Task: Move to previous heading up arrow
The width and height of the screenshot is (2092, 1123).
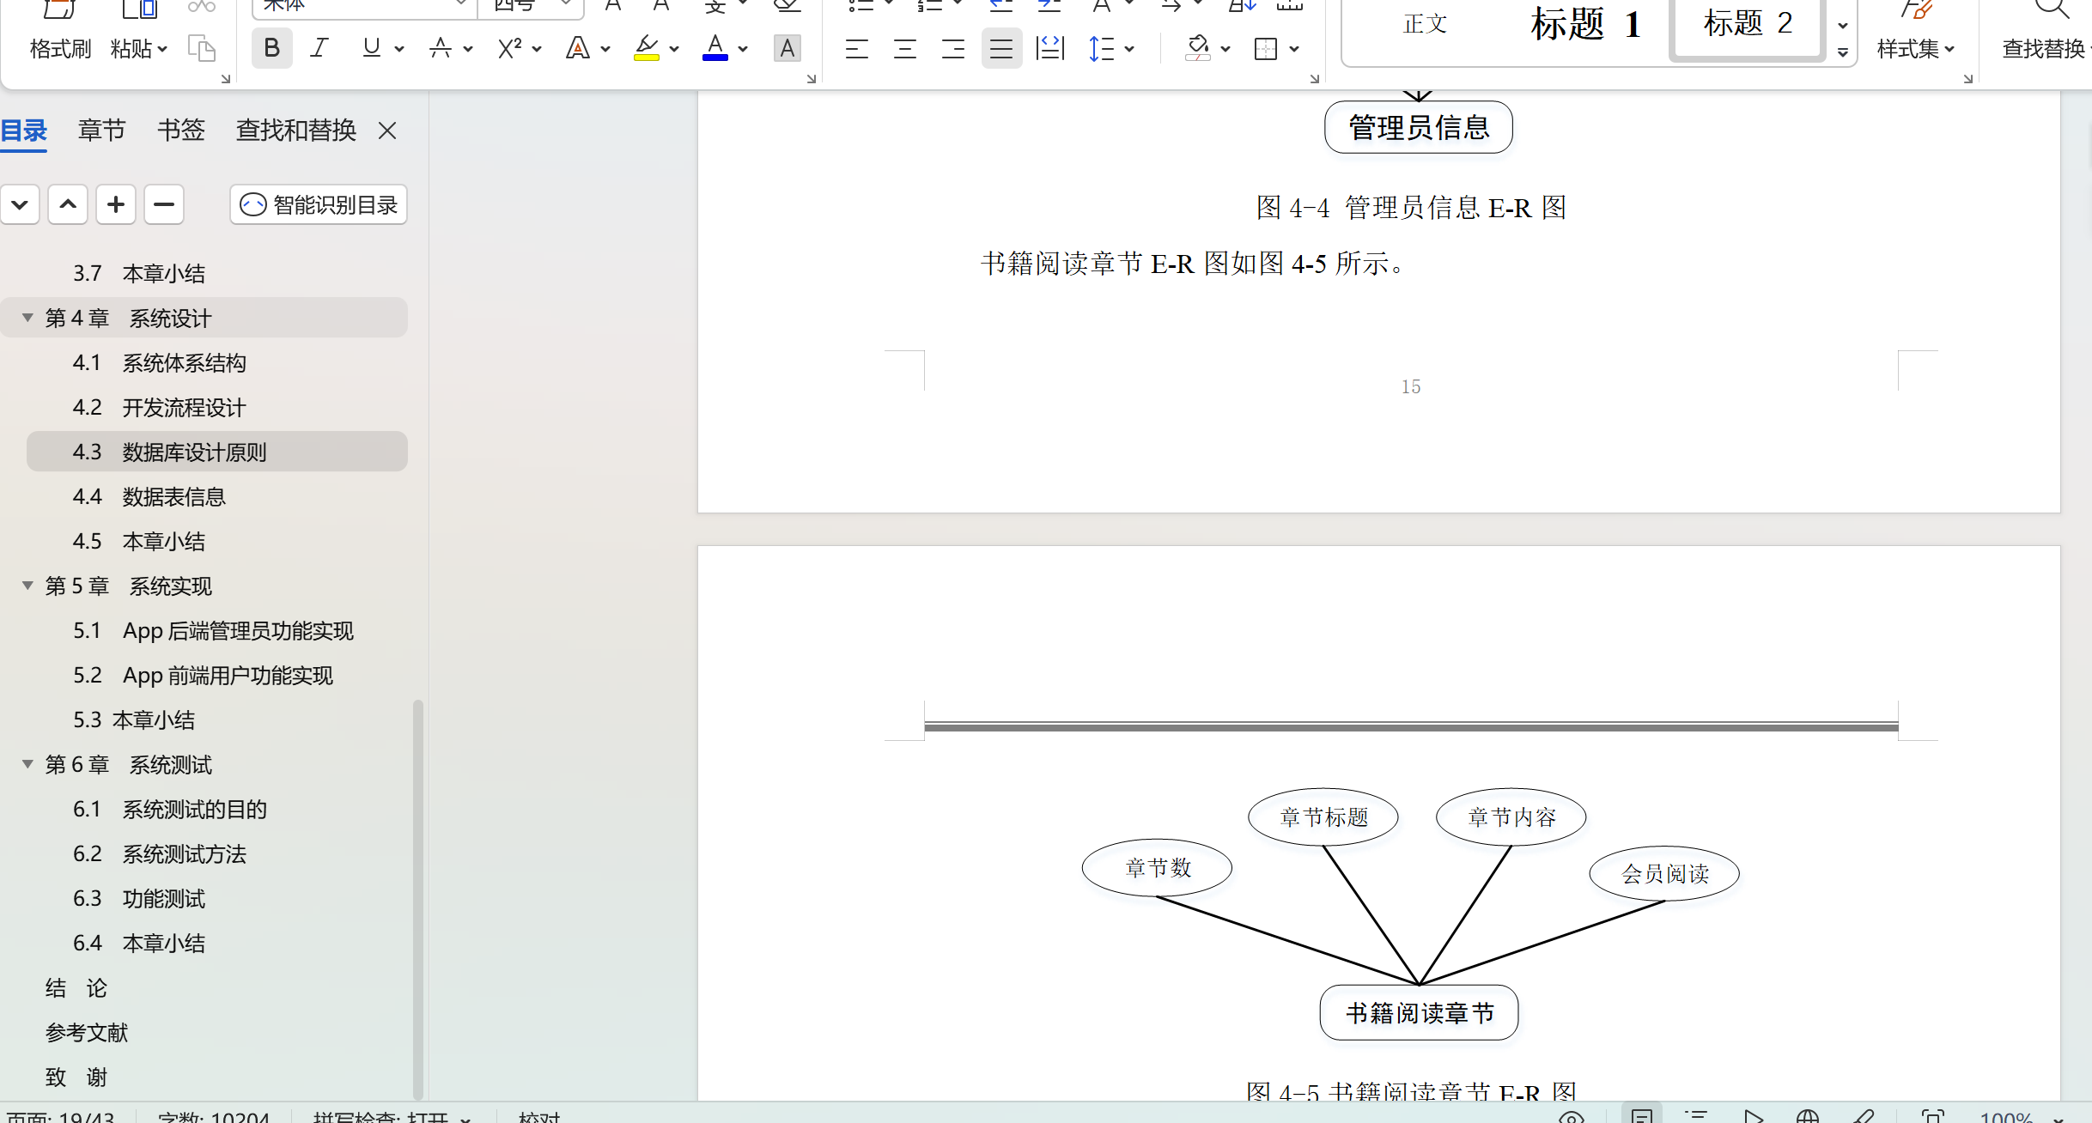Action: pos(68,204)
